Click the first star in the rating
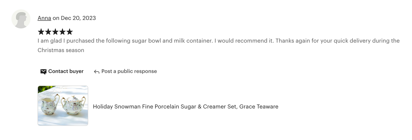 click(41, 32)
